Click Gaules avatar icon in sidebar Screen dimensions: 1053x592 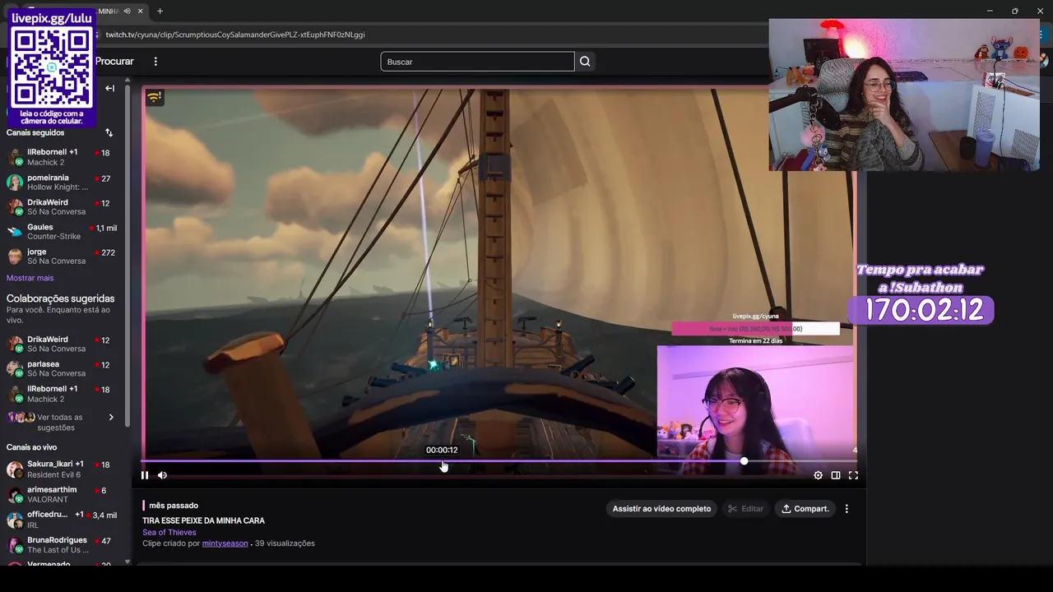click(x=15, y=232)
